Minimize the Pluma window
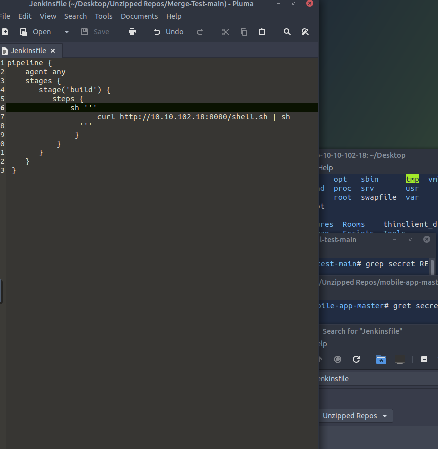 click(278, 3)
